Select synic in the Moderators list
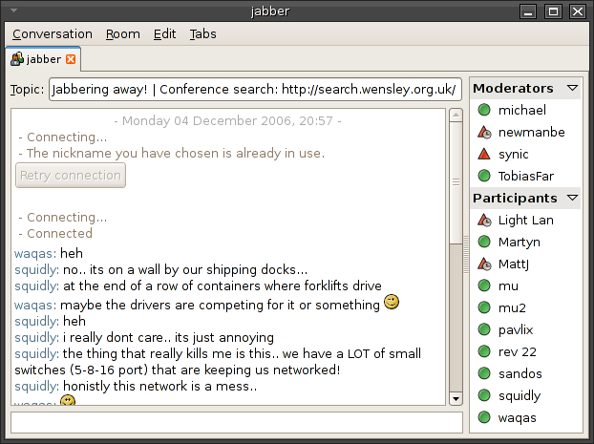594x444 pixels. coord(525,154)
